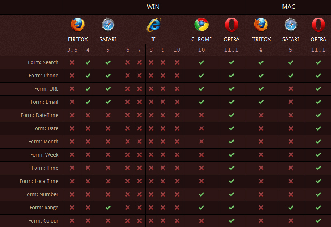Click the Chrome browser icon

(201, 25)
